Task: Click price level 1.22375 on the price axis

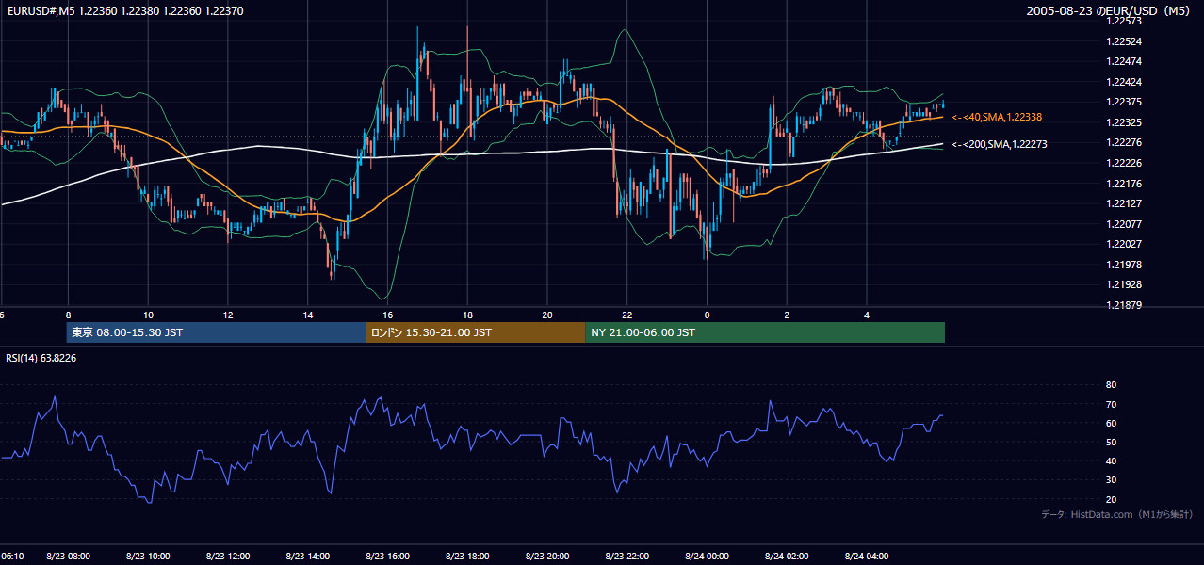Action: tap(1125, 102)
